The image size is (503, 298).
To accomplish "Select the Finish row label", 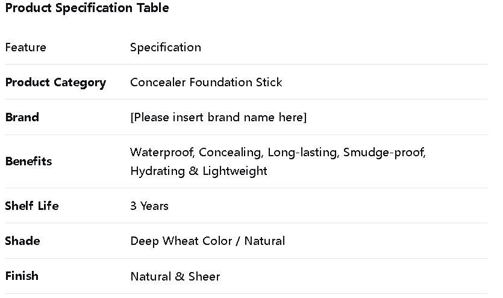I will 22,276.
